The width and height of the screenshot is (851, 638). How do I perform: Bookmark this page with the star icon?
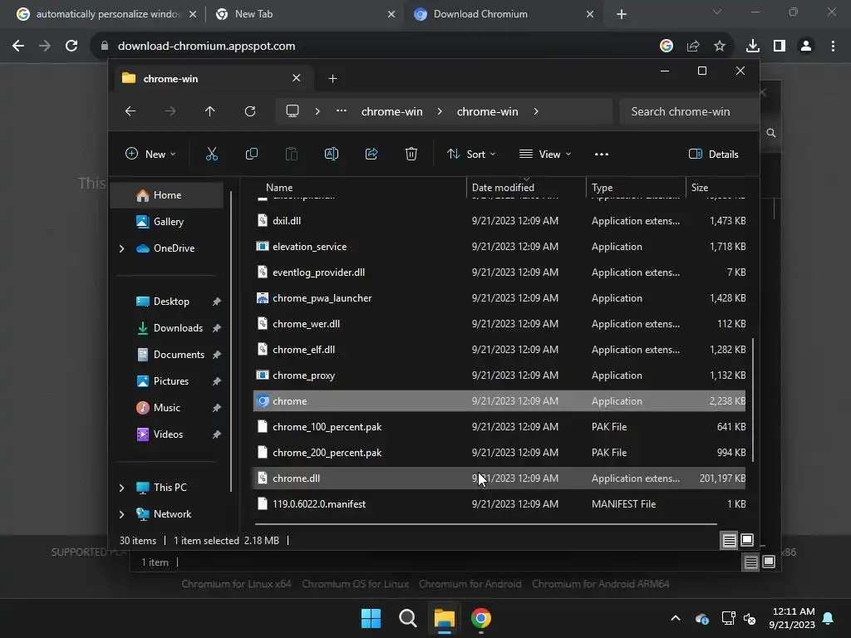point(720,47)
